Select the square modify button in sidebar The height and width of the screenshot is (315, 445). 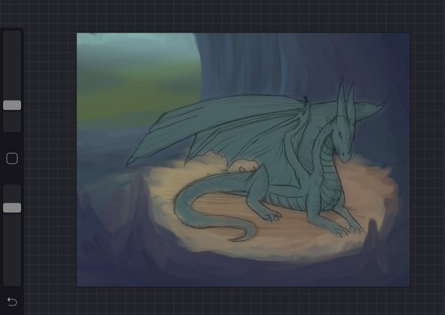[12, 158]
